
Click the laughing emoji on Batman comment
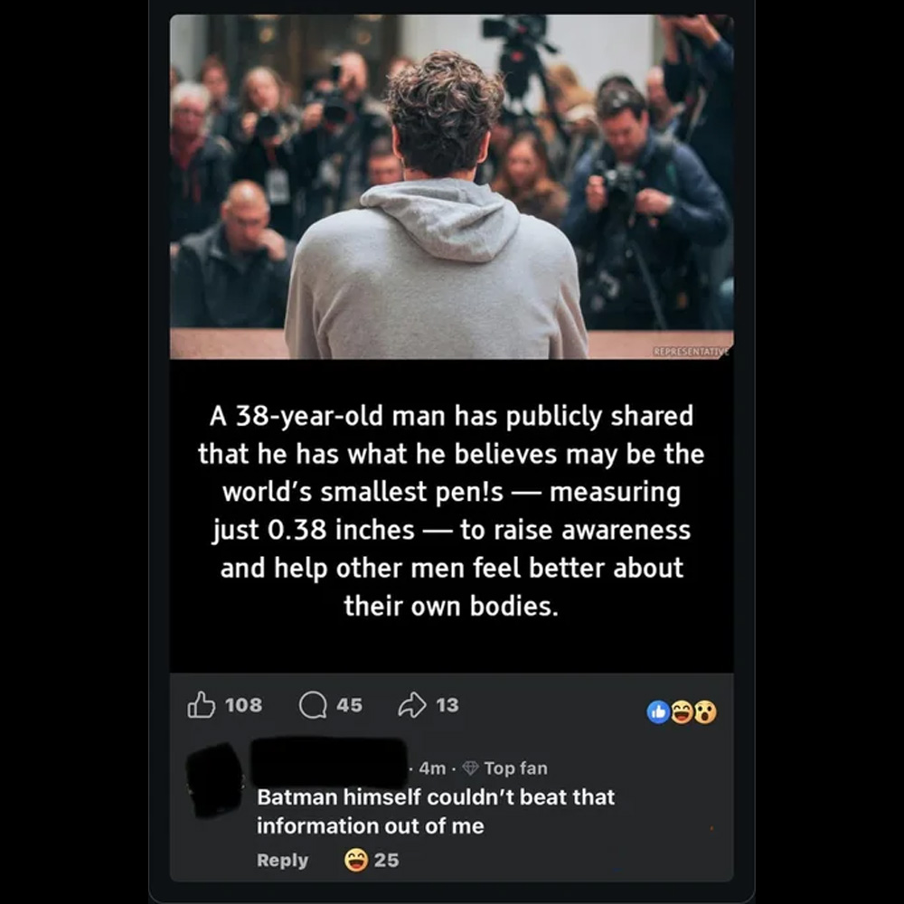click(x=355, y=860)
